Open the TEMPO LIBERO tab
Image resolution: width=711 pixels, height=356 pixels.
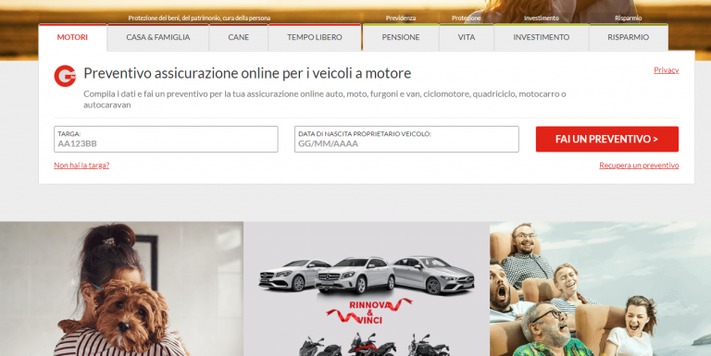click(x=315, y=37)
